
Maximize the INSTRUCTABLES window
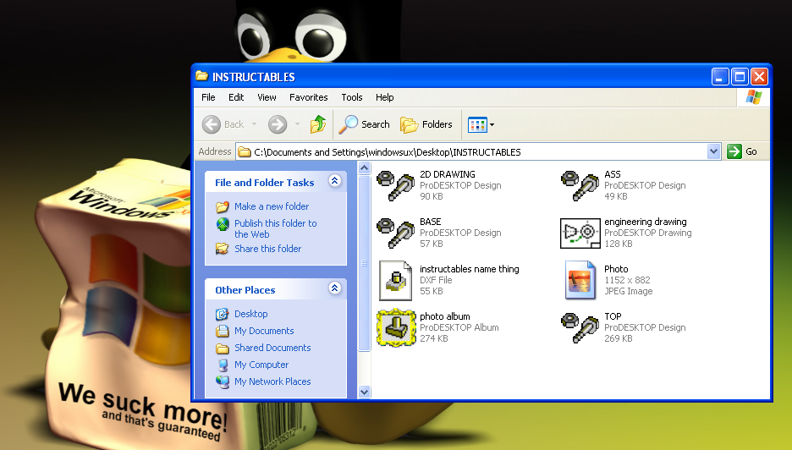point(740,77)
